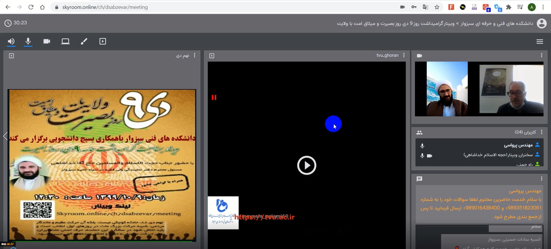
Task: Open options menu for tvu_ghoran panel
Action: coord(404,55)
